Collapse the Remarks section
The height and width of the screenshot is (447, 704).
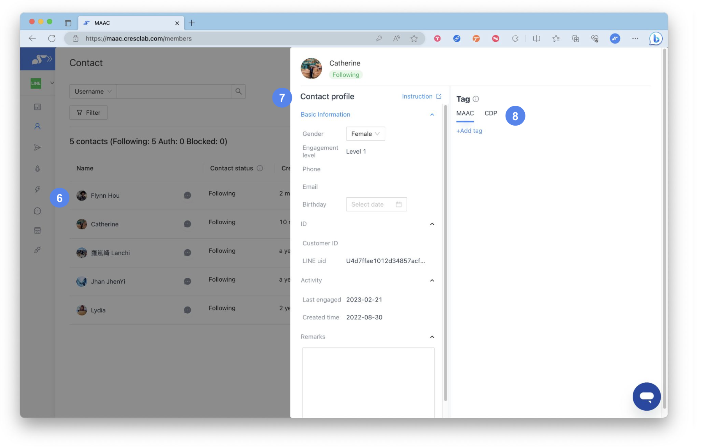click(x=432, y=337)
